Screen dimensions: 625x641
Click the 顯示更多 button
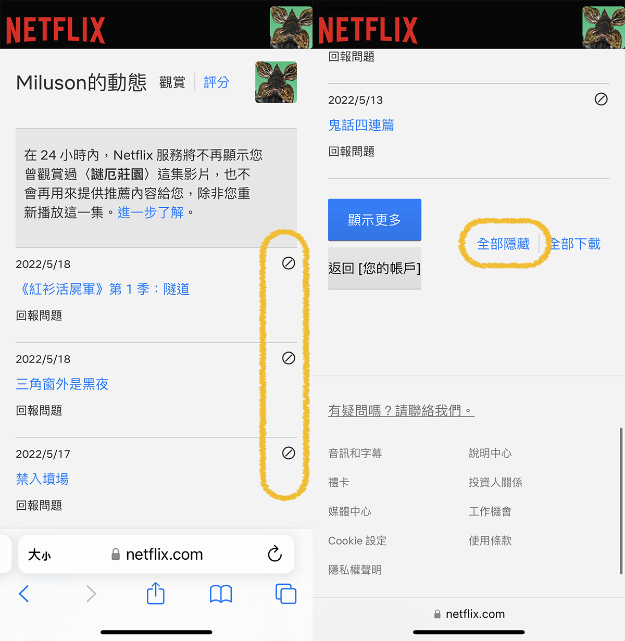click(374, 220)
